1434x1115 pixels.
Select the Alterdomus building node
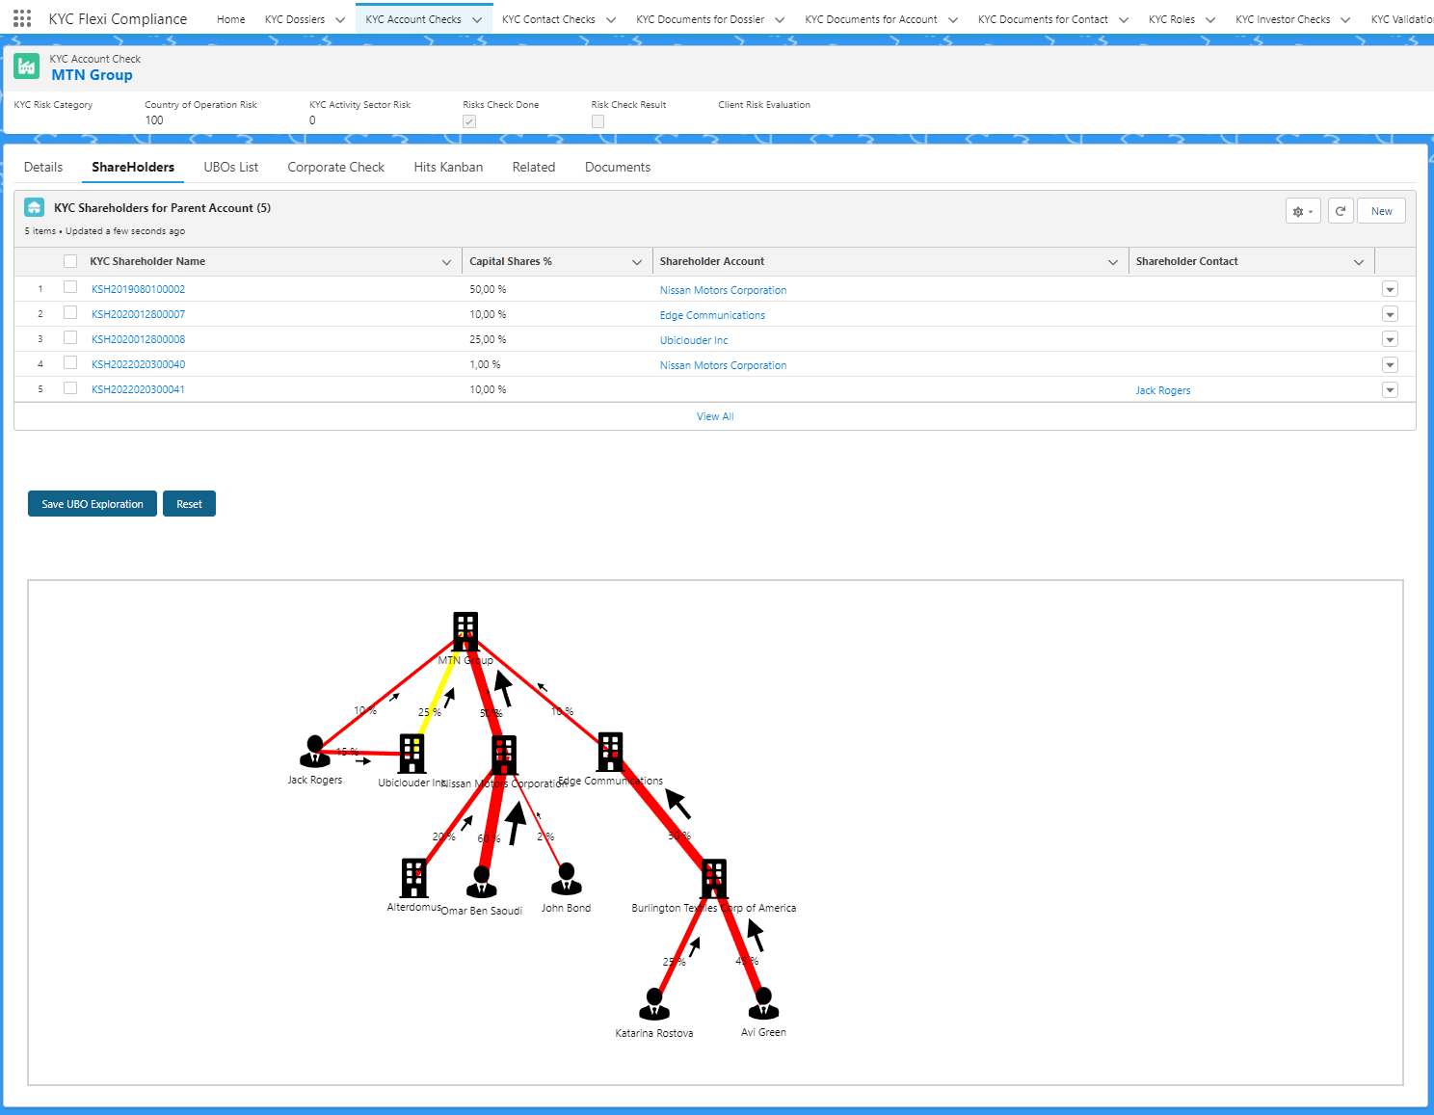click(x=414, y=878)
